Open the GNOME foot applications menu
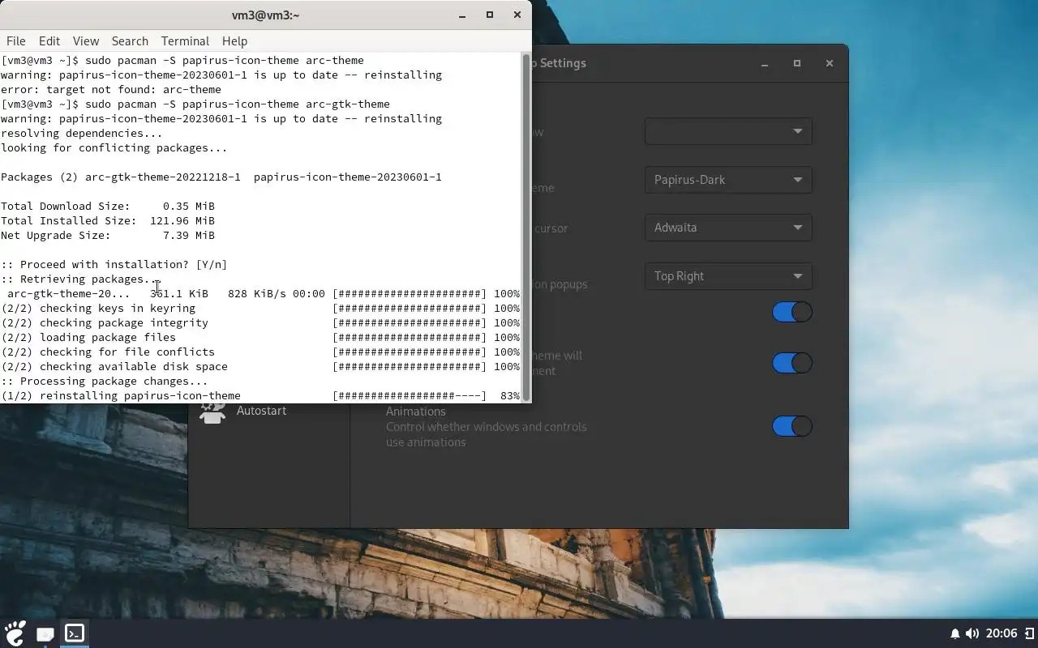The image size is (1038, 648). [x=15, y=633]
